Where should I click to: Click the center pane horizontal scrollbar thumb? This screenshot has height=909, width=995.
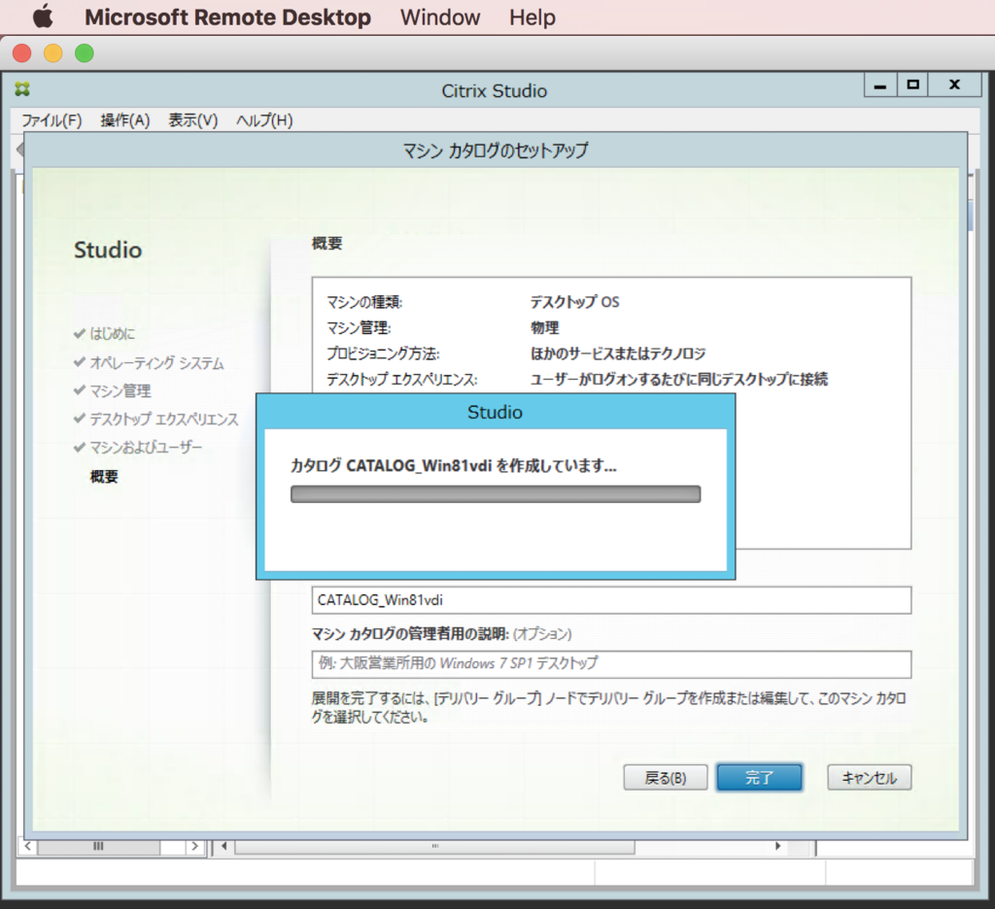pos(434,846)
